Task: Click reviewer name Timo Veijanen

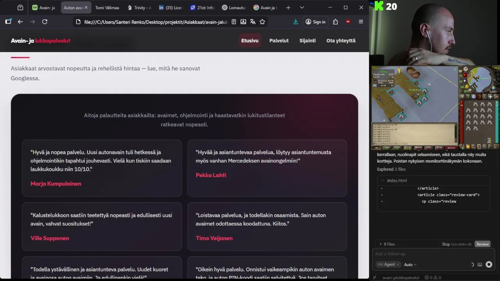Action: [214, 238]
